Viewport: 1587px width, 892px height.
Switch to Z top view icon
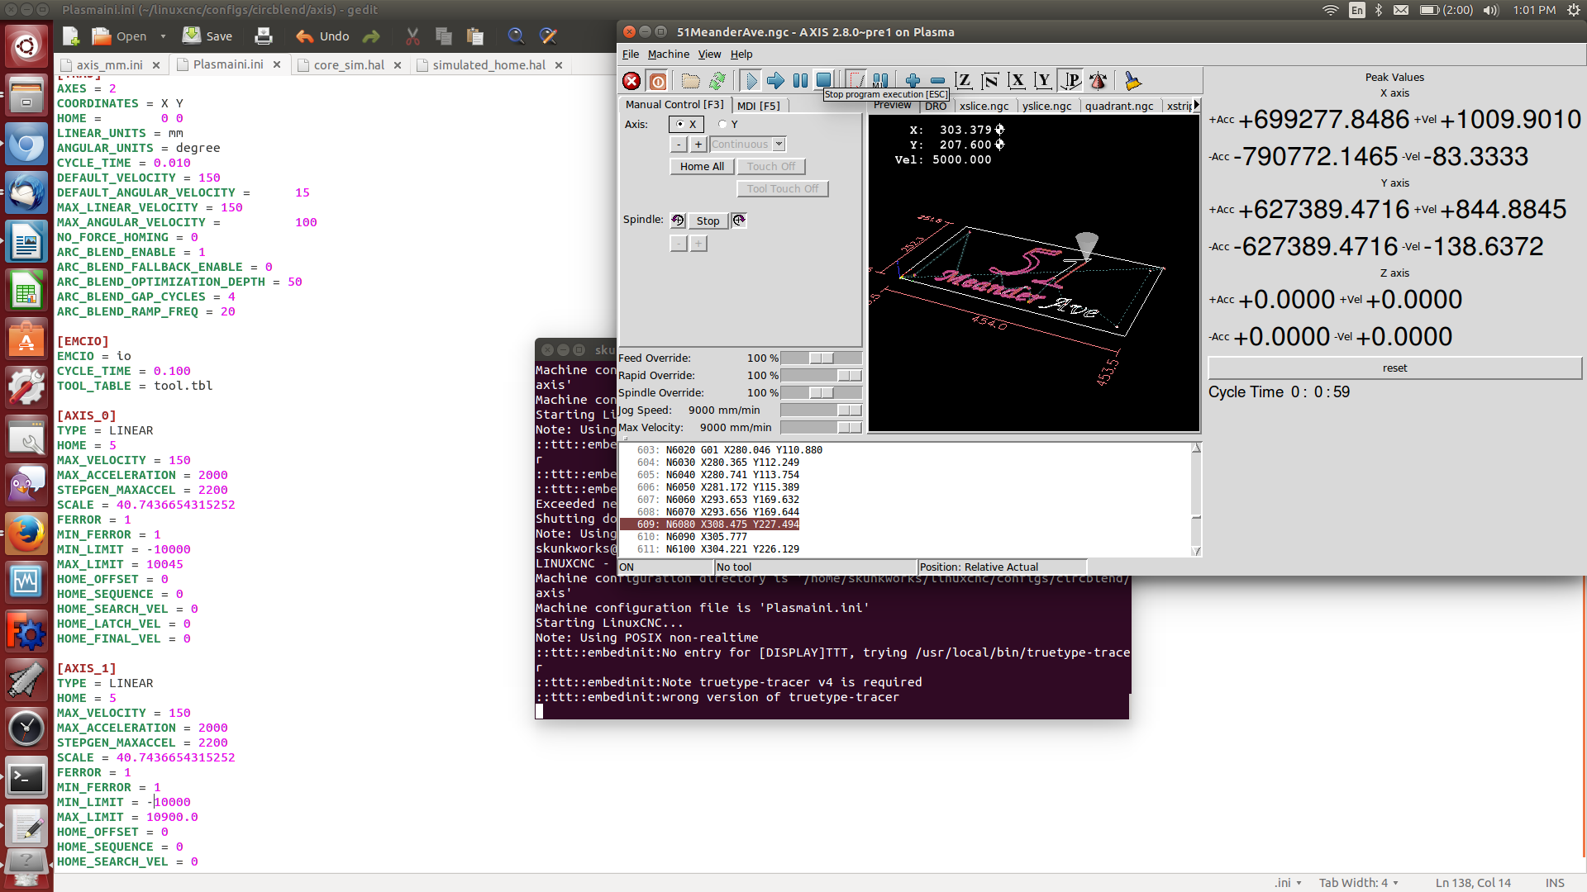[964, 81]
